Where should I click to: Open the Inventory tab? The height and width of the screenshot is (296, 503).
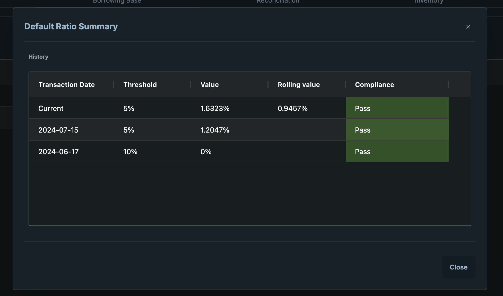[x=429, y=2]
